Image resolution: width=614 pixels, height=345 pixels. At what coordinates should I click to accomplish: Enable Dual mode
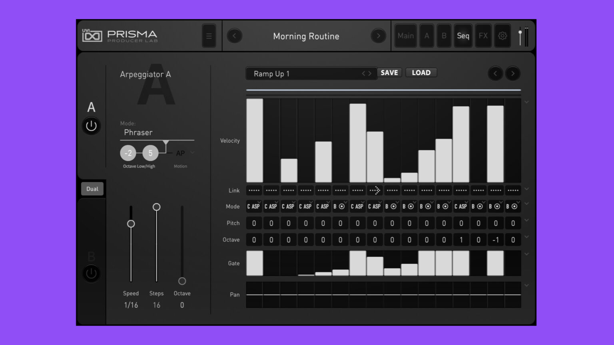[x=92, y=188]
